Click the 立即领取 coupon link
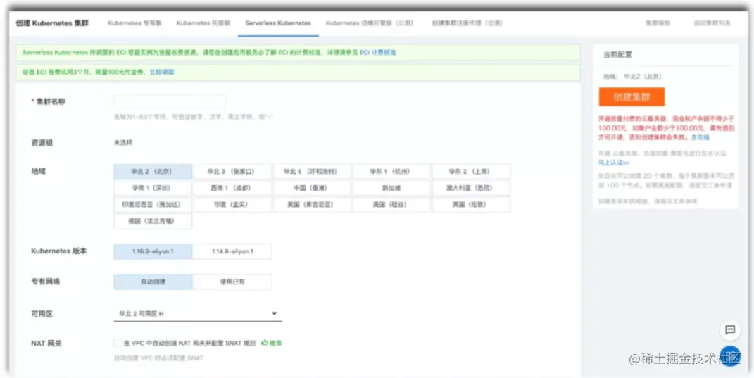 tap(162, 72)
